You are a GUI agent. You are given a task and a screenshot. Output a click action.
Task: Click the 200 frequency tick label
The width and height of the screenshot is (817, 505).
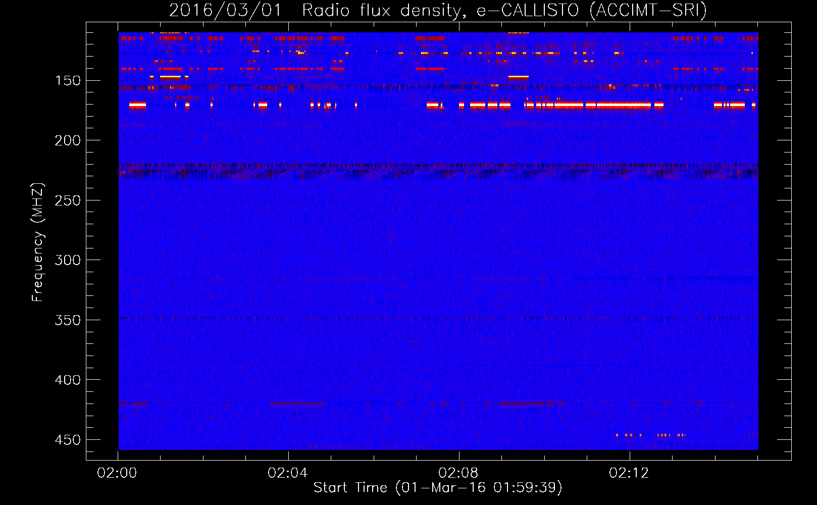68,140
